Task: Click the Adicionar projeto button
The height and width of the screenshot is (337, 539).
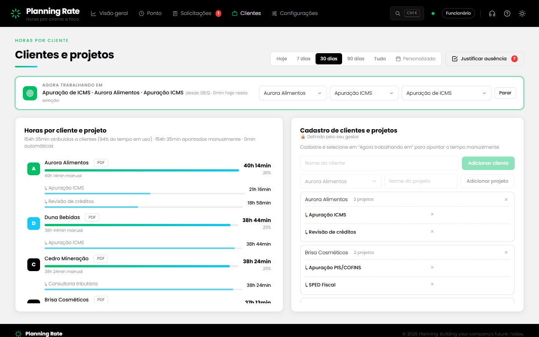Action: pos(487,181)
